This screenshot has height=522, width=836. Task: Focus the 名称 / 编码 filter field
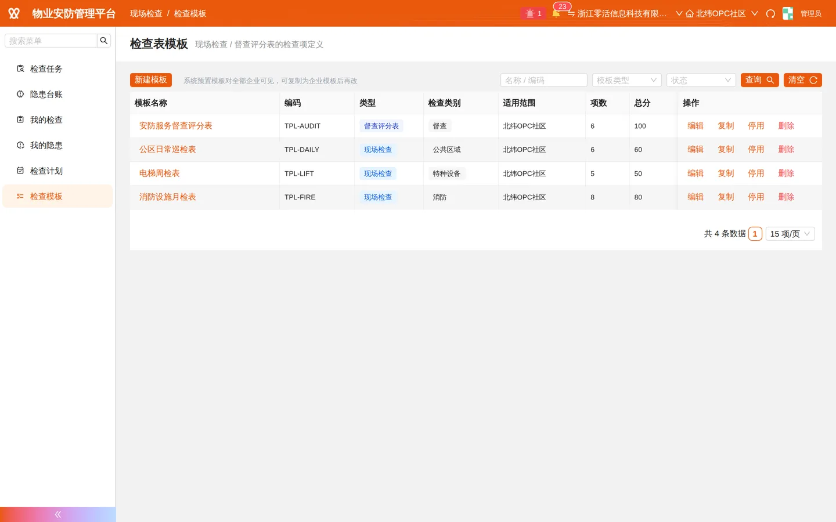pyautogui.click(x=544, y=80)
